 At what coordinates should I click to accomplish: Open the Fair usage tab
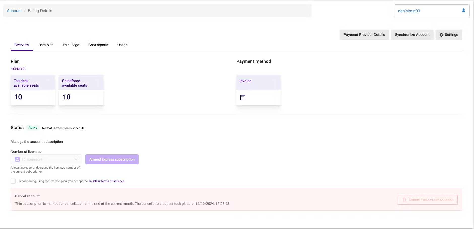(71, 45)
